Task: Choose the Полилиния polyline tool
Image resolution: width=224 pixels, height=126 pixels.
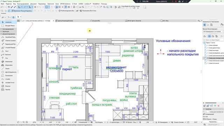Action: tap(8, 76)
